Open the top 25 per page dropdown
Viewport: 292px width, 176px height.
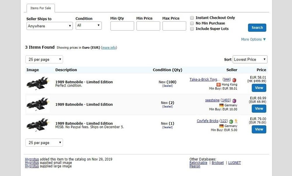(x=44, y=59)
